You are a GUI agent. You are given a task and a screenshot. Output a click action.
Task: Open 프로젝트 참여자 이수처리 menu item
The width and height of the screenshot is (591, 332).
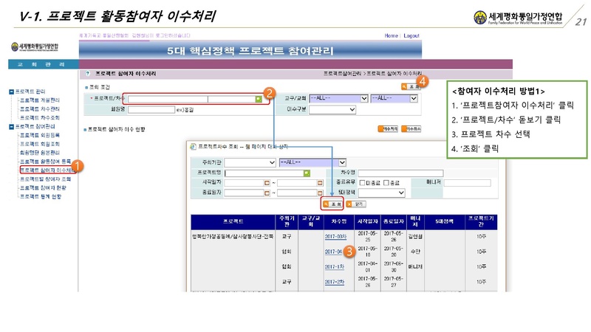[x=47, y=170]
